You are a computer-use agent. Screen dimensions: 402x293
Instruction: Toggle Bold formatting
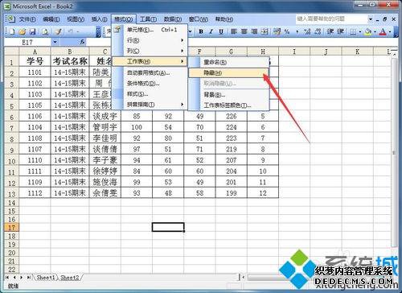tap(201, 31)
